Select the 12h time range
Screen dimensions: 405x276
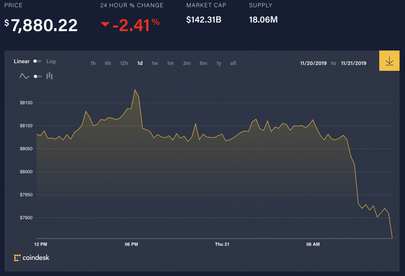click(x=124, y=63)
